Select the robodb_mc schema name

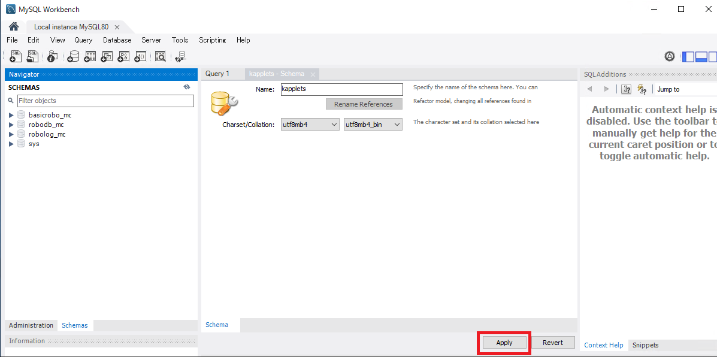tap(46, 125)
